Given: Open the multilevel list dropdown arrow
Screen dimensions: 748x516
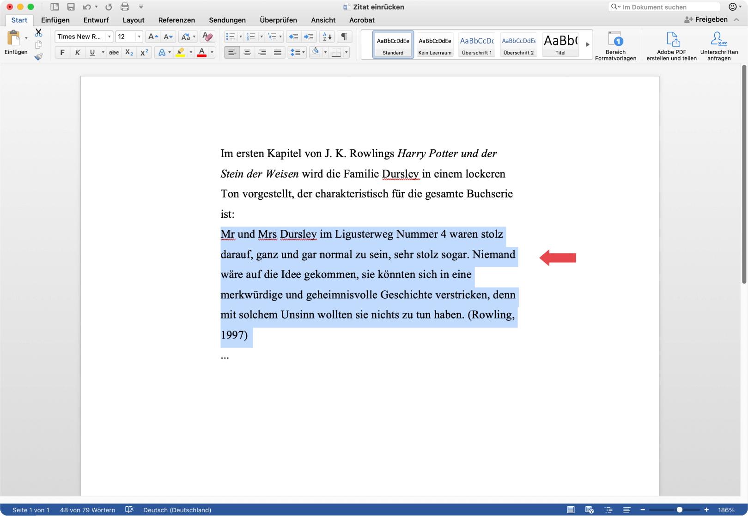Looking at the screenshot, I should point(280,37).
